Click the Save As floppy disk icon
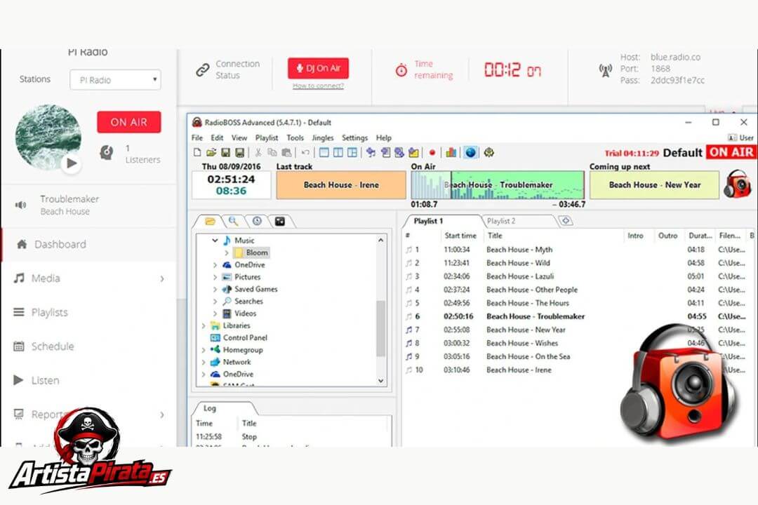The height and width of the screenshot is (505, 758). click(x=240, y=153)
